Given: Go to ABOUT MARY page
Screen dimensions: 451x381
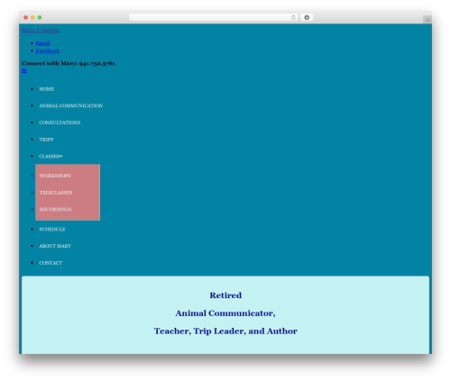Looking at the screenshot, I should coord(55,246).
